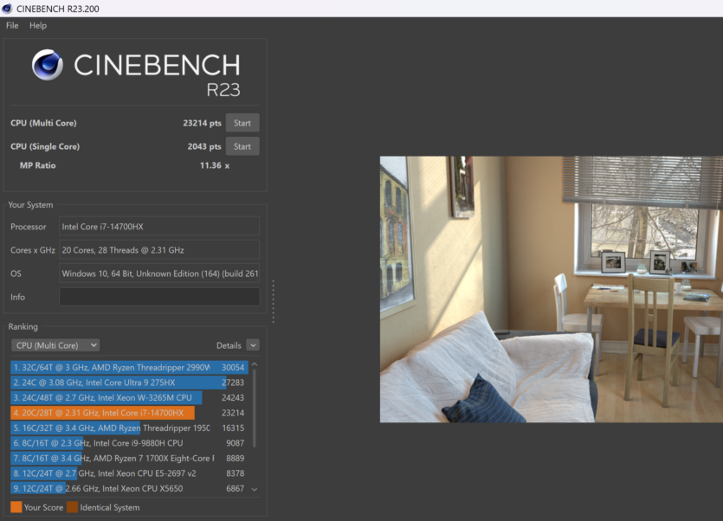Select highlighted row Intel Core i7-14700HX
This screenshot has height=521, width=723.
tap(129, 413)
